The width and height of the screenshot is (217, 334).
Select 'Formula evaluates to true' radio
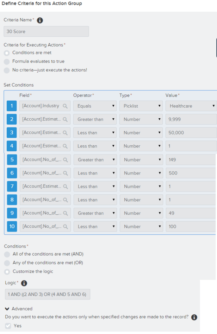[x=7, y=62]
